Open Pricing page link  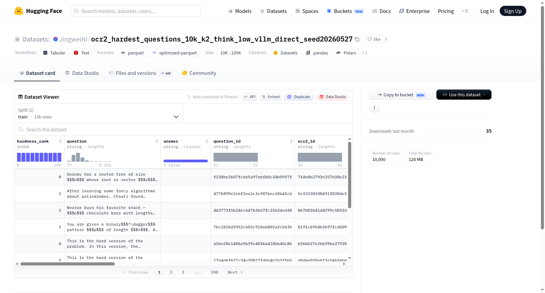(x=446, y=11)
